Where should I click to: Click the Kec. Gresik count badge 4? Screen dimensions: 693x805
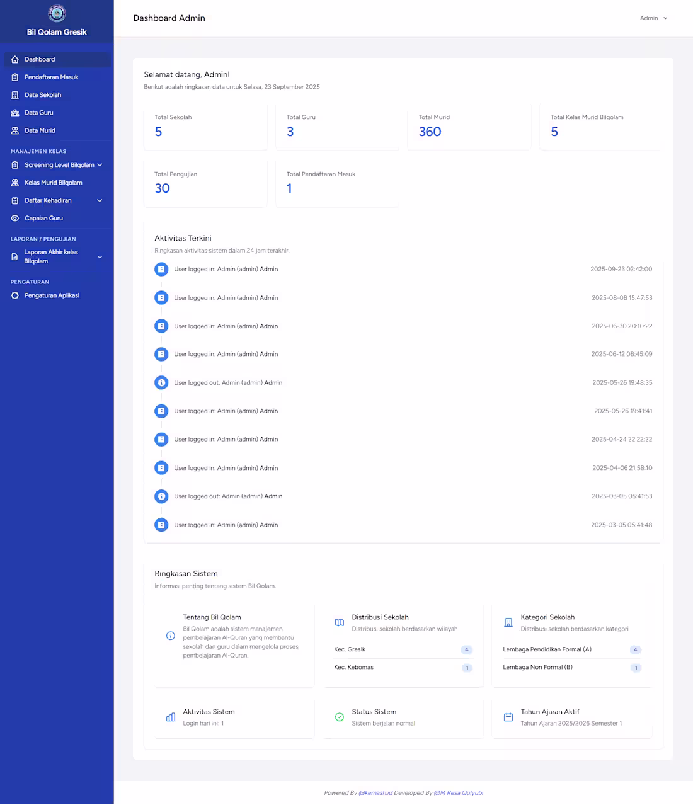point(467,649)
